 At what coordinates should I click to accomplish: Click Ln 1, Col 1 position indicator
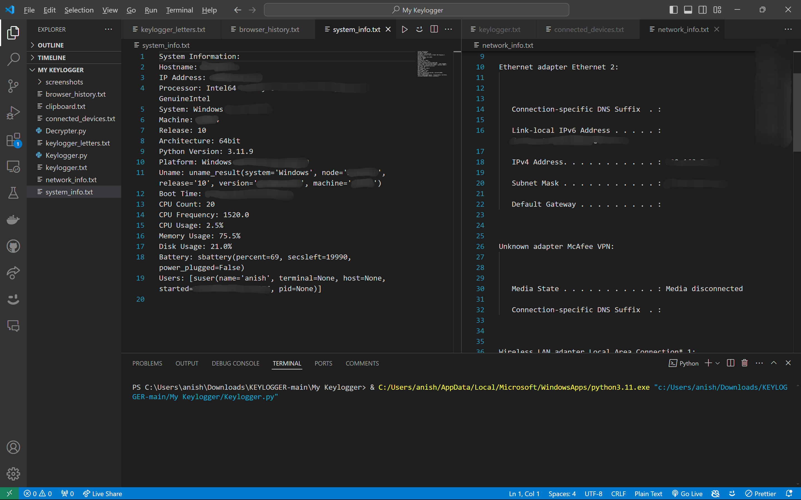pos(524,494)
